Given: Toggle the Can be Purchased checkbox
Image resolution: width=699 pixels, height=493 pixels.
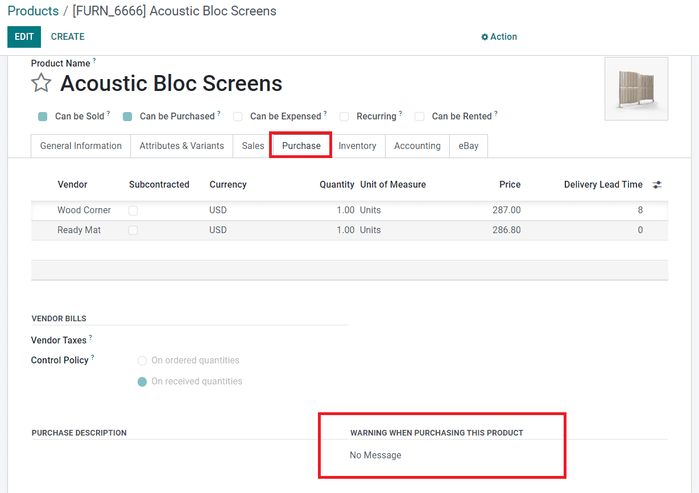Looking at the screenshot, I should (127, 117).
